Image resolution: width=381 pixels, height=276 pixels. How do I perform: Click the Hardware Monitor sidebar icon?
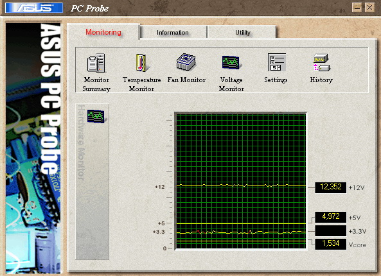tap(96, 116)
